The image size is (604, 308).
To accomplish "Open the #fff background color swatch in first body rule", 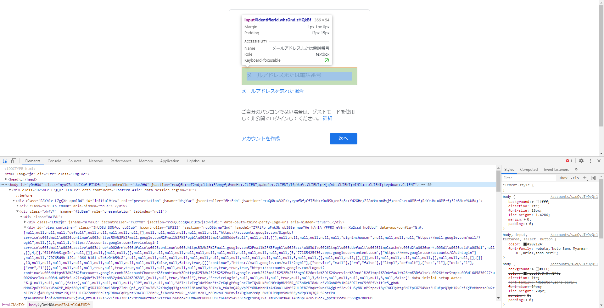I will (x=537, y=202).
